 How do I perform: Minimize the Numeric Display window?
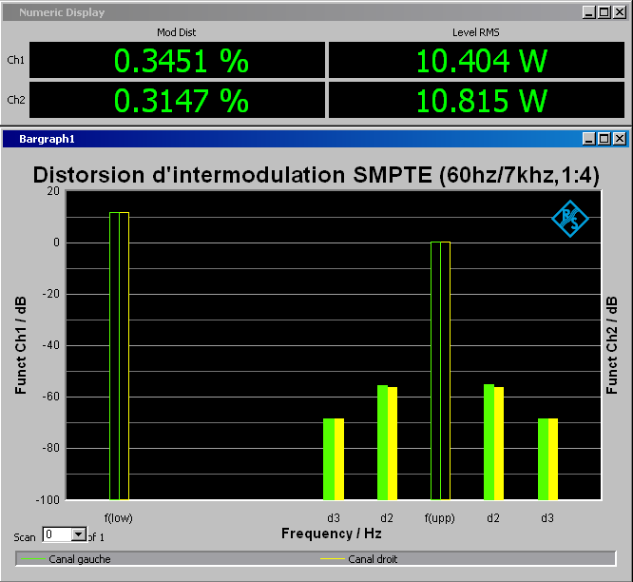(590, 12)
